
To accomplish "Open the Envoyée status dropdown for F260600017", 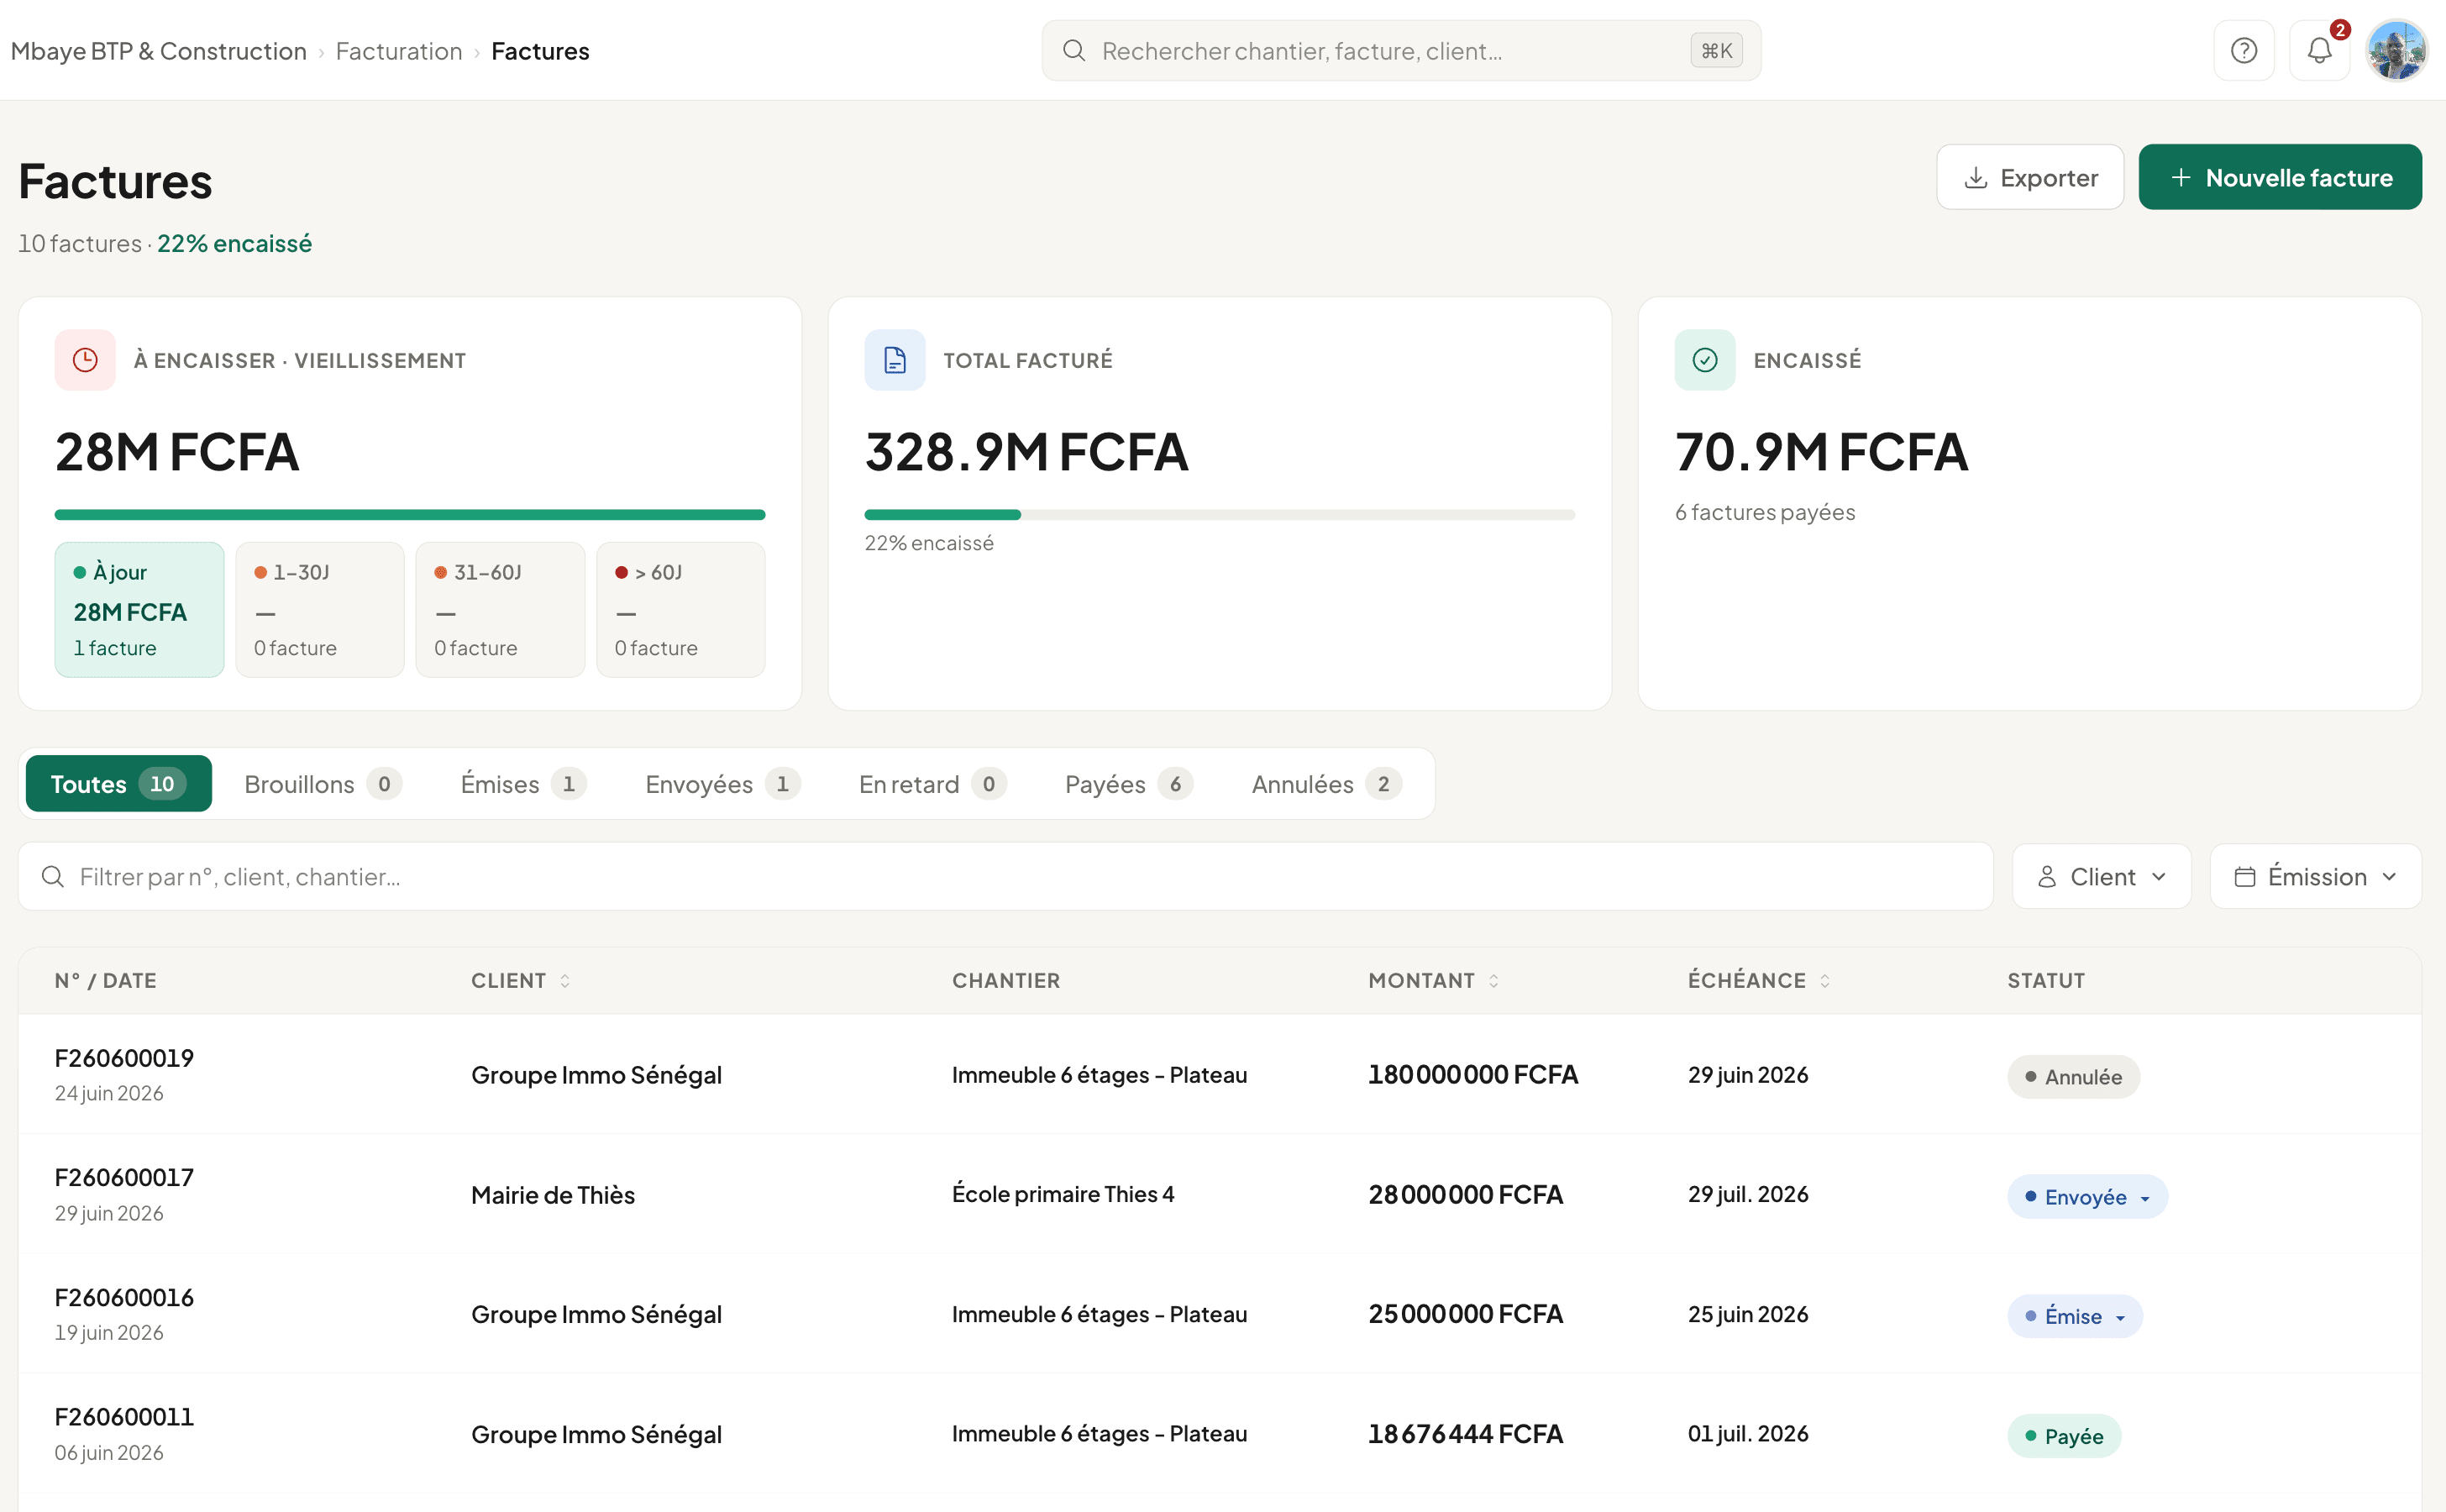I will pos(2087,1197).
